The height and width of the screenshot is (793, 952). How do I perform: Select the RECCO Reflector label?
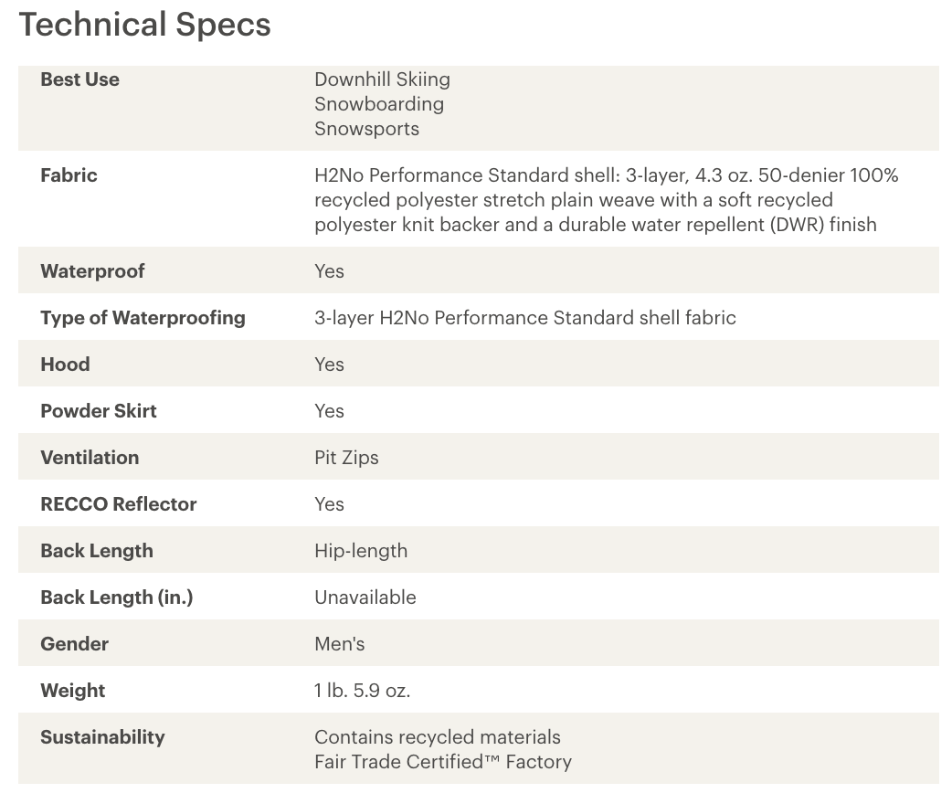[x=119, y=504]
